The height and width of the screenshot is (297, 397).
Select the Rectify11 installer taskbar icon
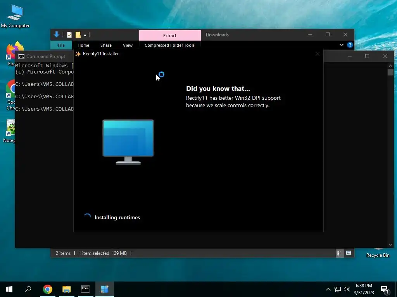(x=105, y=289)
